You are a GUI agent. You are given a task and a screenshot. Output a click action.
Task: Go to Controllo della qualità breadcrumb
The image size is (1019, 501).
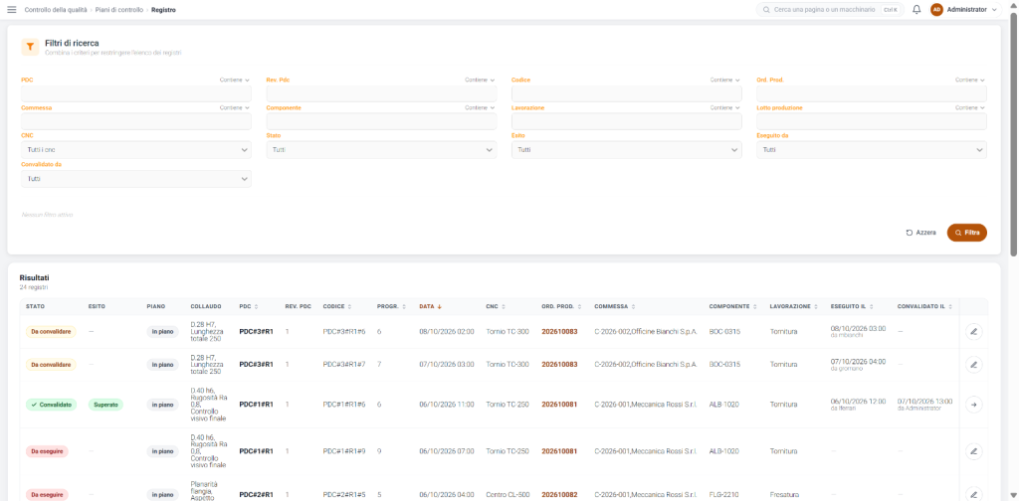click(55, 10)
